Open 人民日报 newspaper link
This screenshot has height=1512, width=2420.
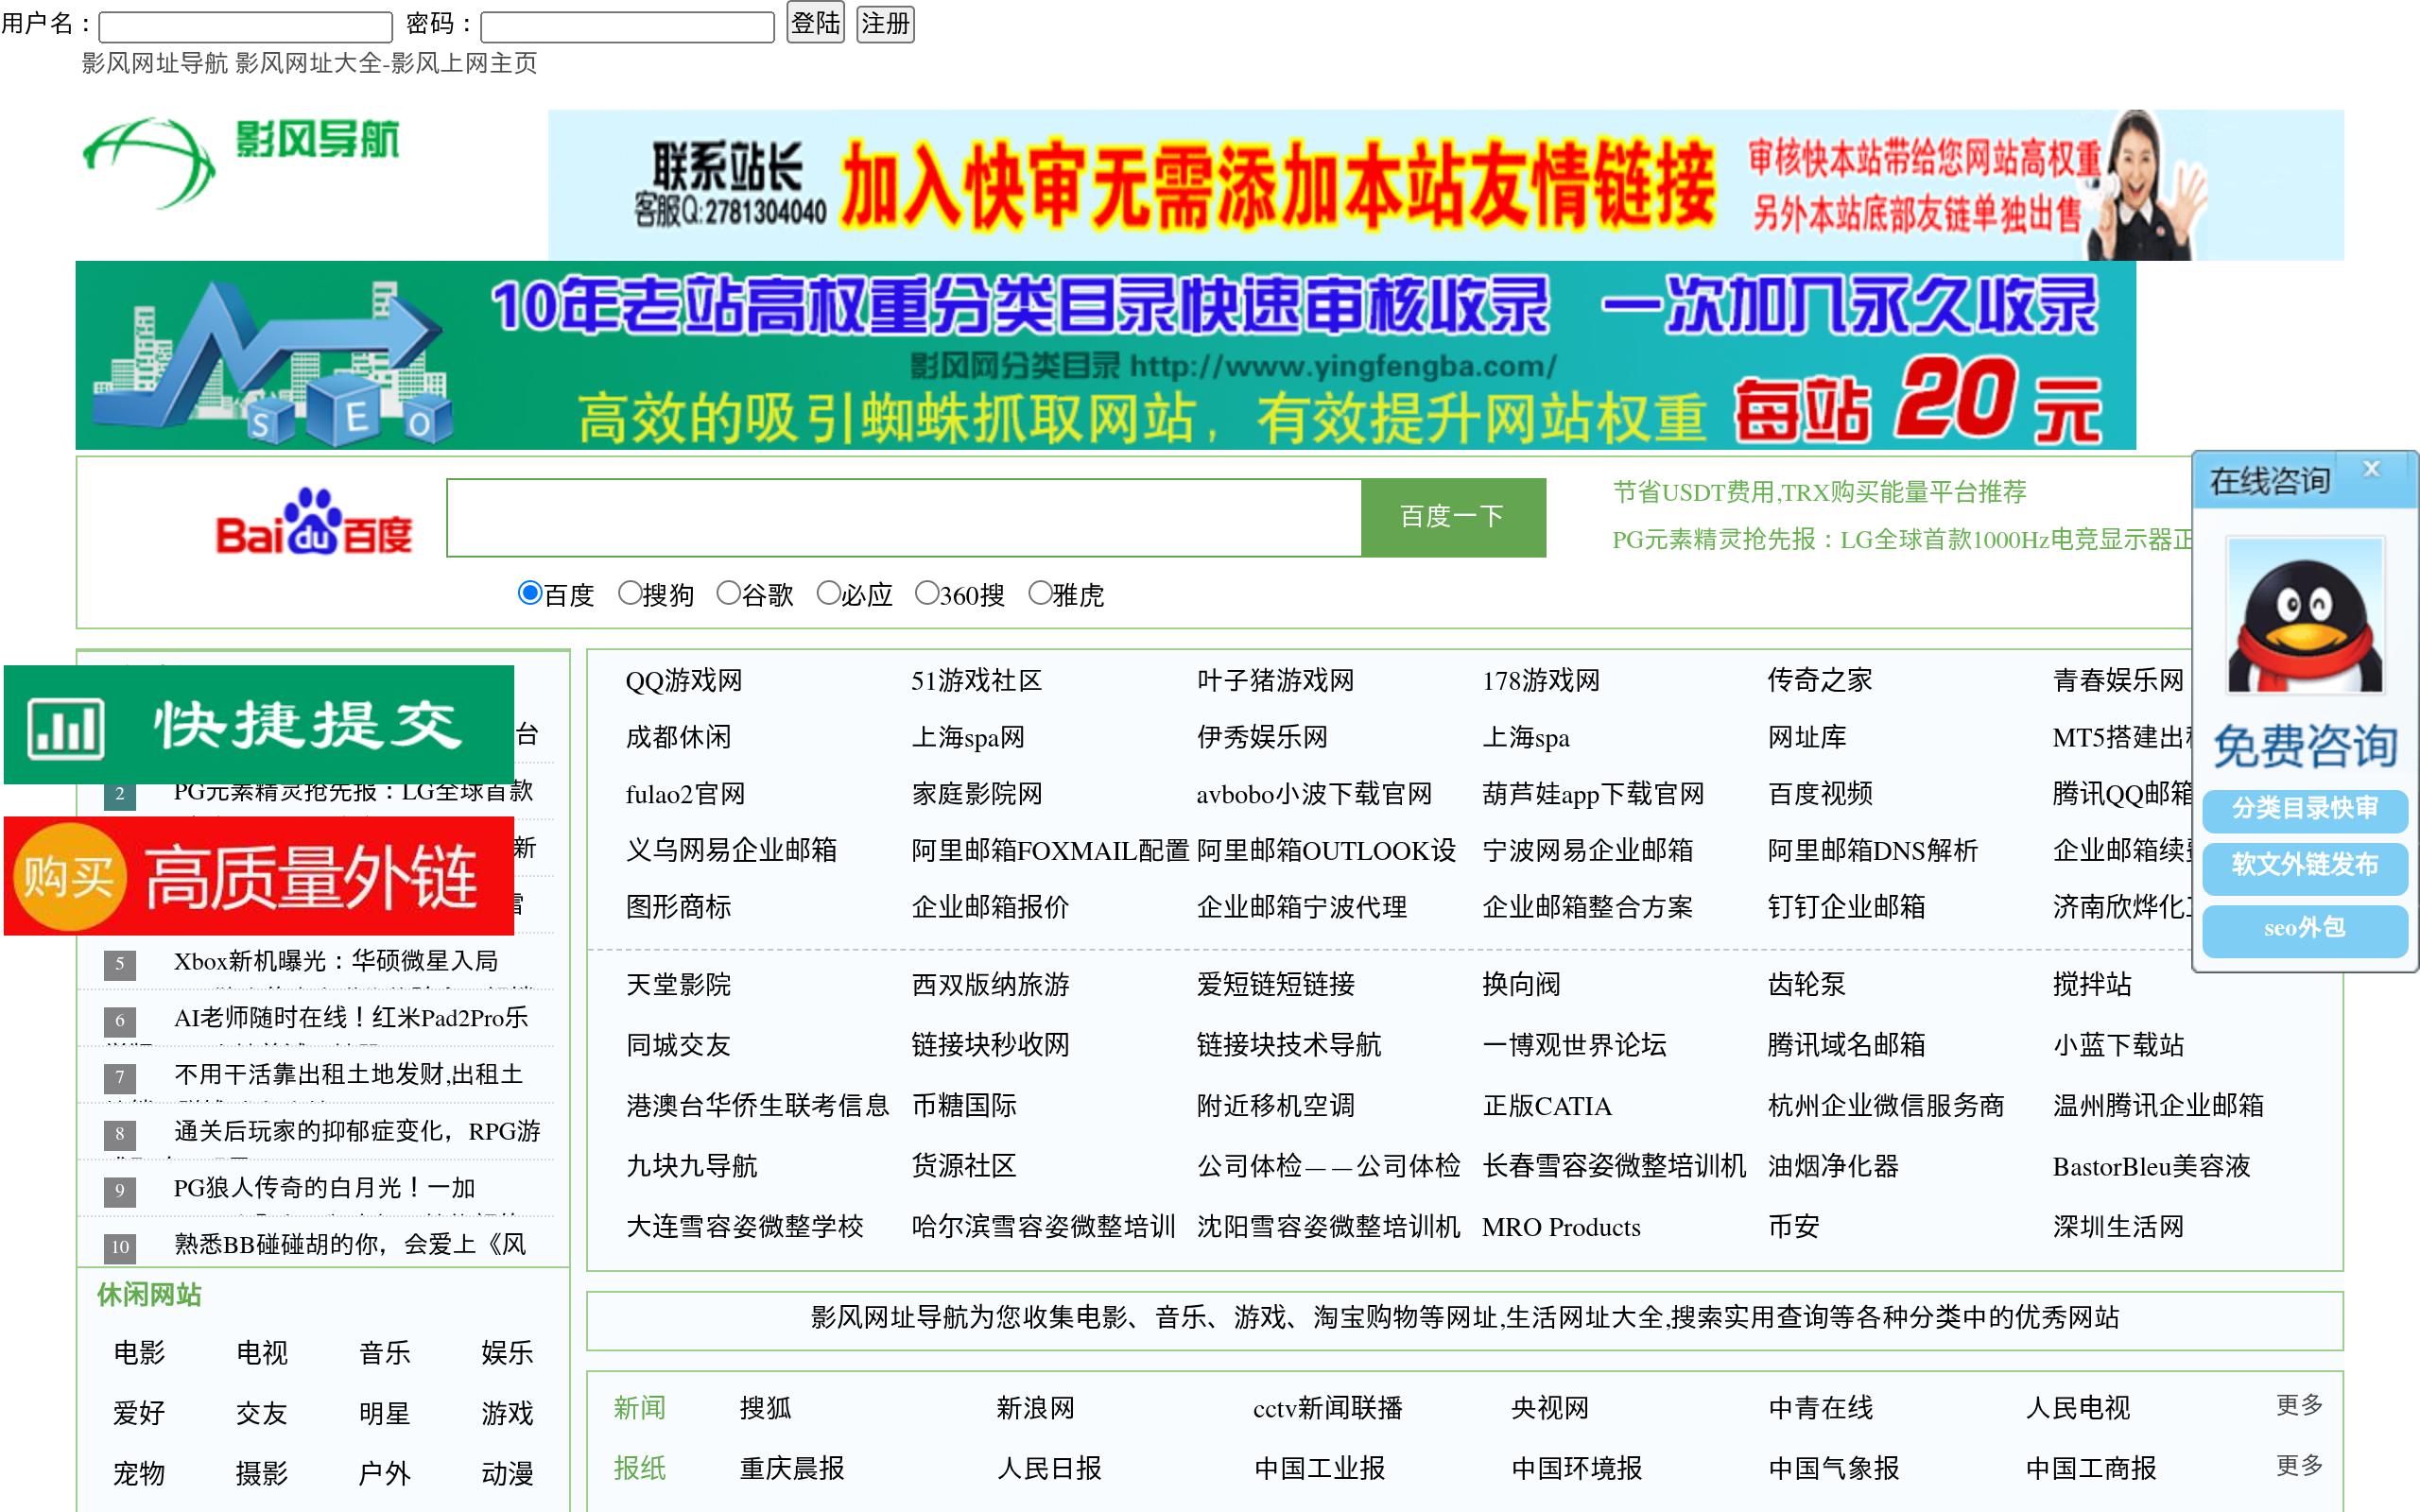click(x=1048, y=1469)
